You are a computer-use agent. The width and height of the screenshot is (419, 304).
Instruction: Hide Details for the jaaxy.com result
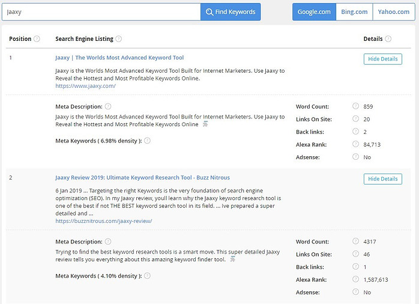click(x=382, y=59)
